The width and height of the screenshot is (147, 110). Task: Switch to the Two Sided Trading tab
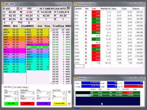click(x=21, y=87)
